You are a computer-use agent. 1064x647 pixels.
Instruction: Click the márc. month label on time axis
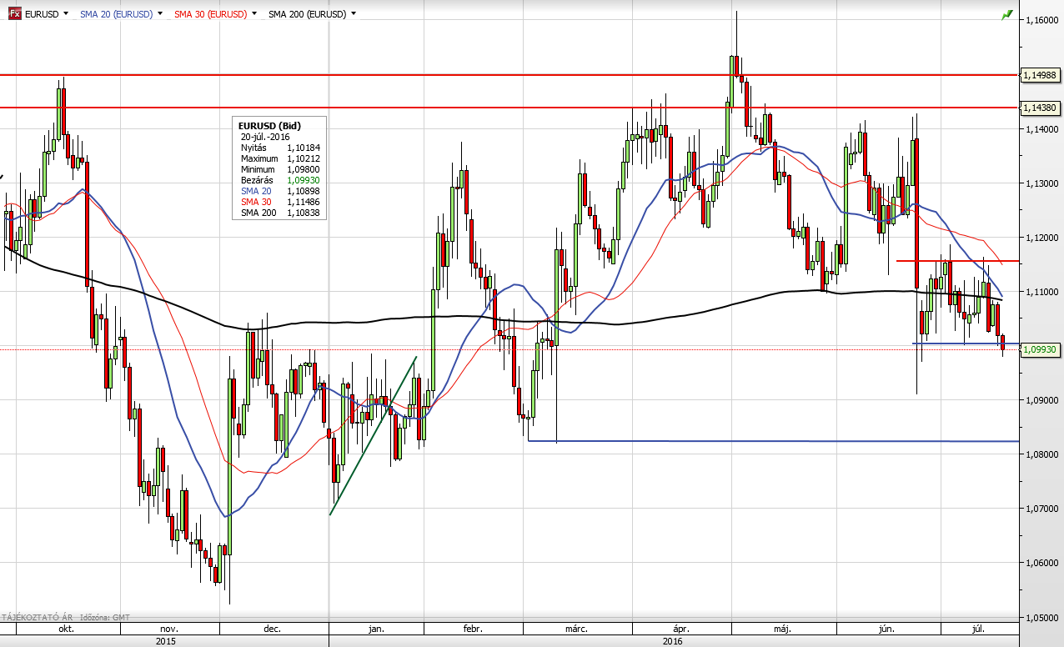(576, 629)
